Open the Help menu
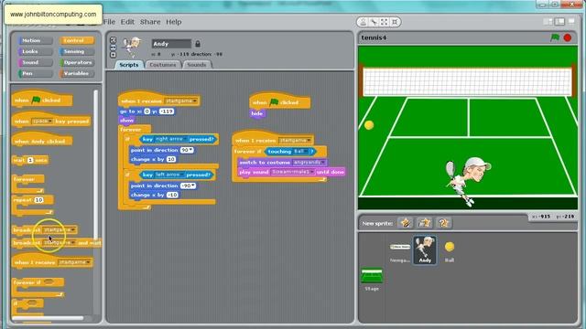Screen dimensions: 586x329 (x=174, y=22)
